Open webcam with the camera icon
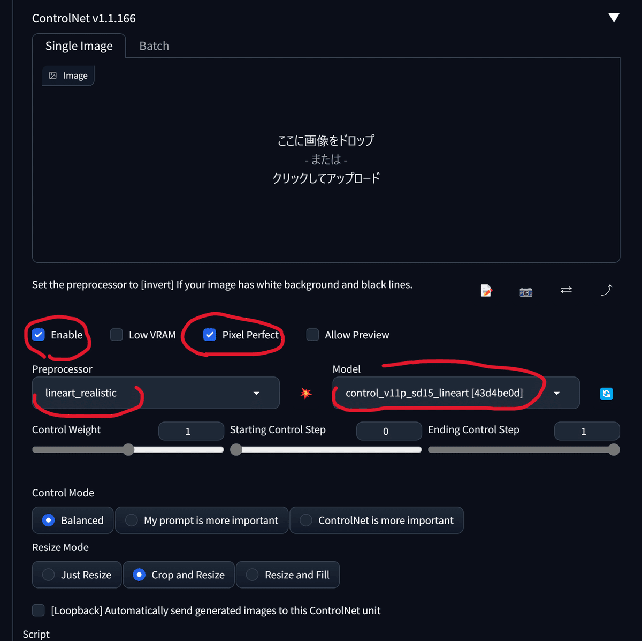Image resolution: width=642 pixels, height=641 pixels. coord(526,292)
